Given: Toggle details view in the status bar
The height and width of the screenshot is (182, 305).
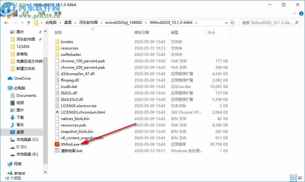Looking at the screenshot, I should click(294, 178).
